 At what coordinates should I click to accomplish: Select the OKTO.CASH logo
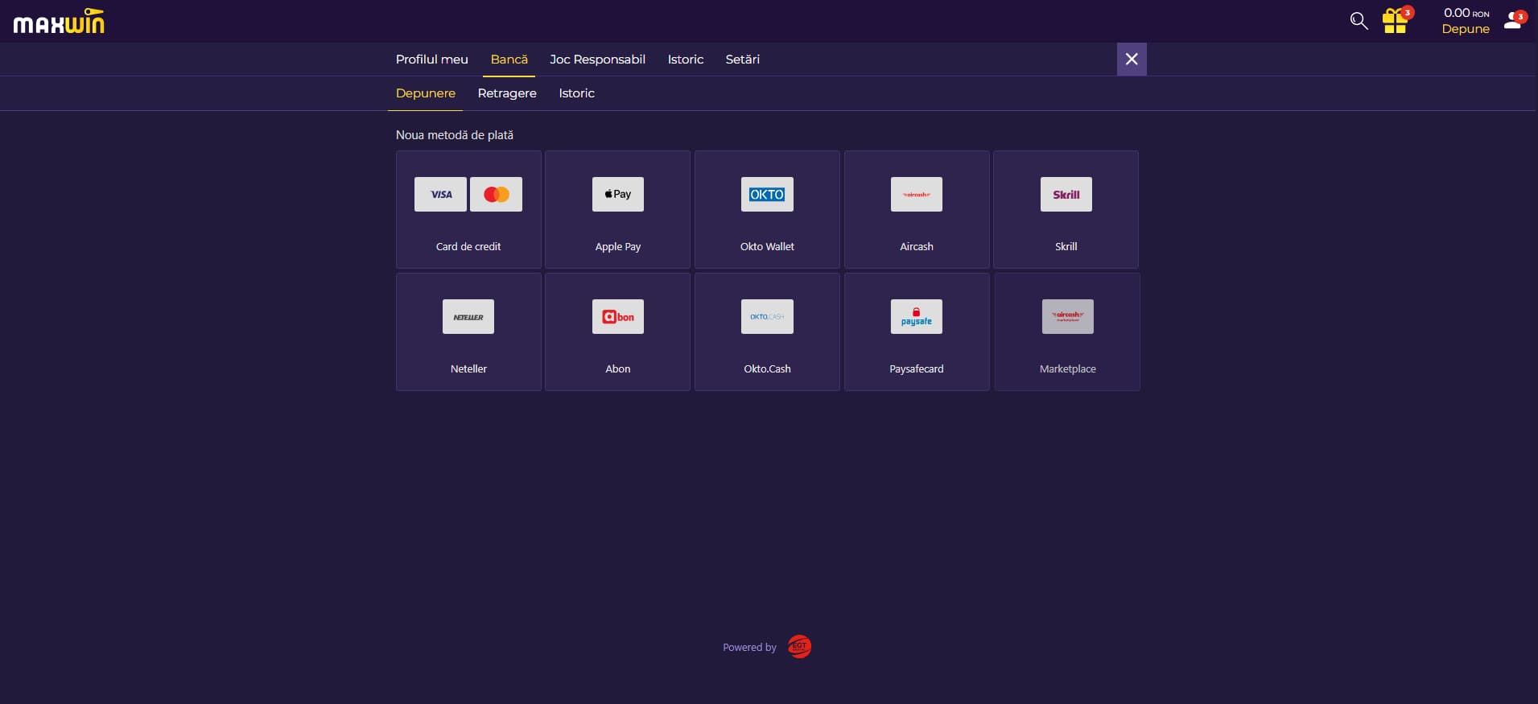tap(767, 316)
